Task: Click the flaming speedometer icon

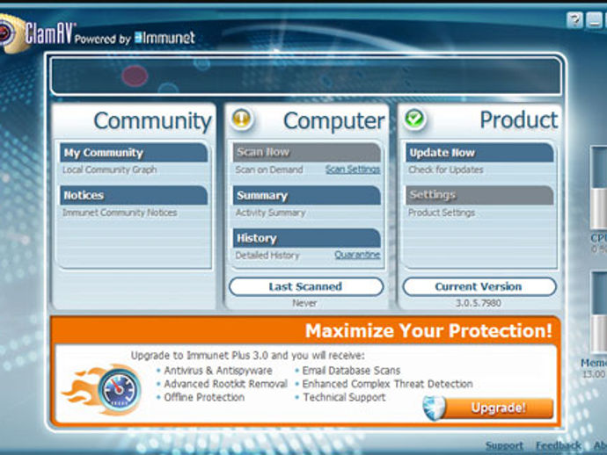Action: 103,388
